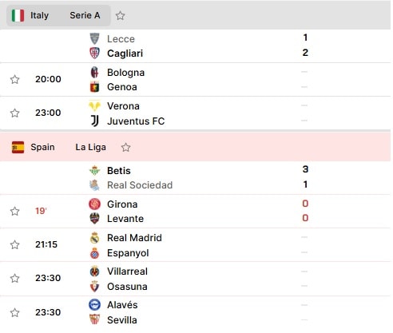
Task: Click the Italy flag icon
Action: click(x=18, y=15)
